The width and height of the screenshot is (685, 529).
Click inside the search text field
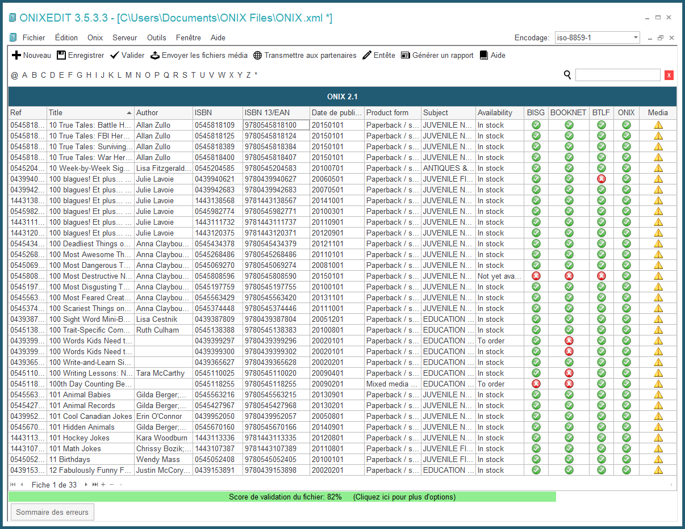pos(617,75)
